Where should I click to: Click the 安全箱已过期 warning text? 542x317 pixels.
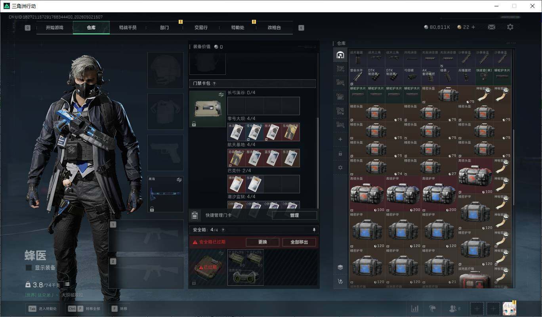pos(212,242)
